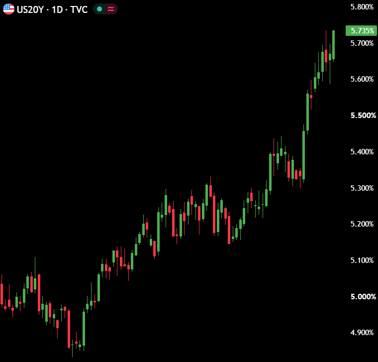Image resolution: width=378 pixels, height=362 pixels.
Task: Click the pink approximate data indicator icon
Action: 111,9
